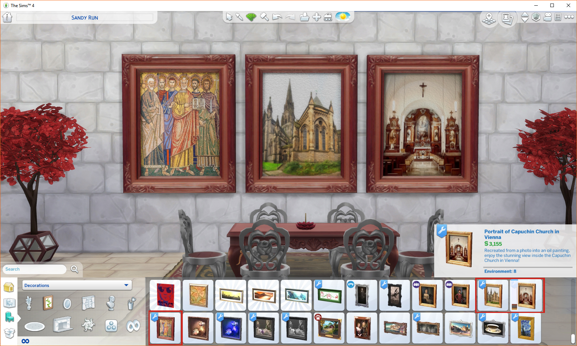Change floor level with up/down arrows
This screenshot has width=577, height=346.
[525, 17]
